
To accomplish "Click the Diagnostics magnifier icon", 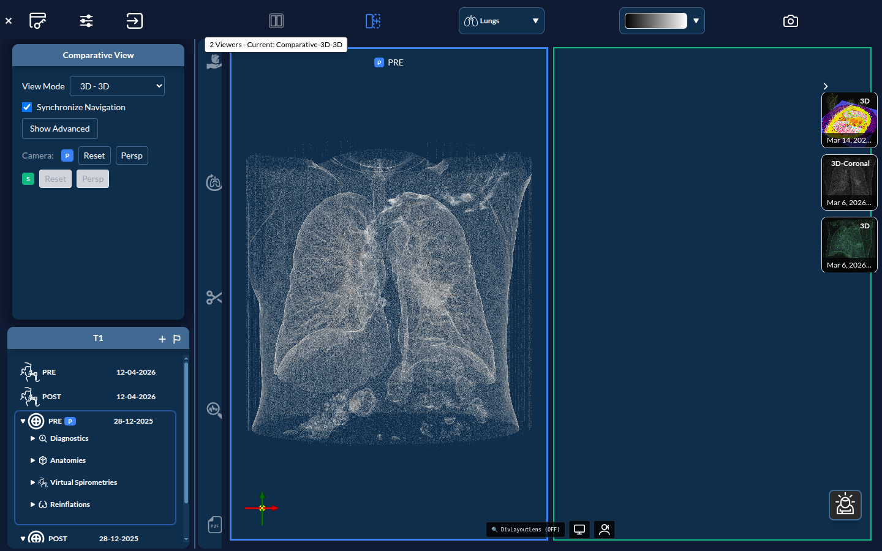I will pyautogui.click(x=43, y=438).
